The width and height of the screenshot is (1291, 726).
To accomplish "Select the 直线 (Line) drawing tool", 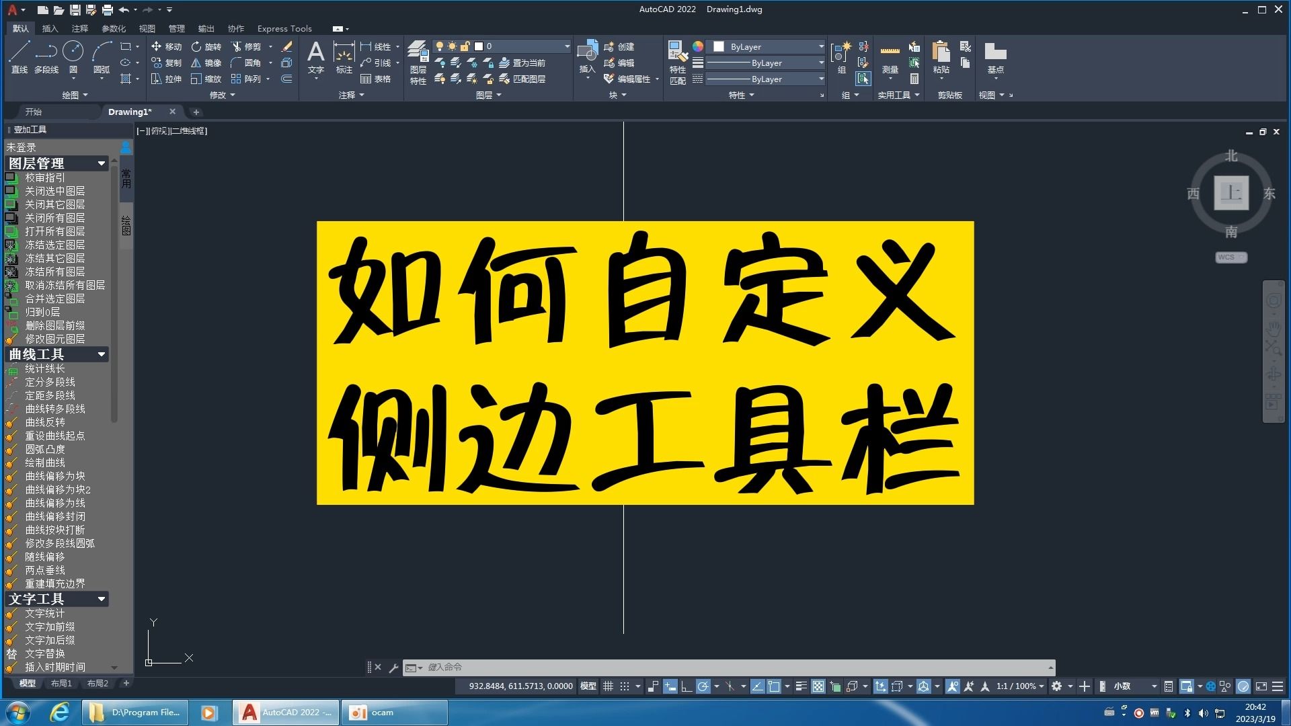I will (19, 50).
